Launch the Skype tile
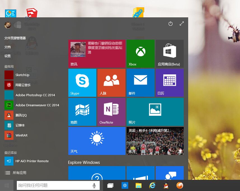This screenshot has width=240, height=191. tap(82, 83)
